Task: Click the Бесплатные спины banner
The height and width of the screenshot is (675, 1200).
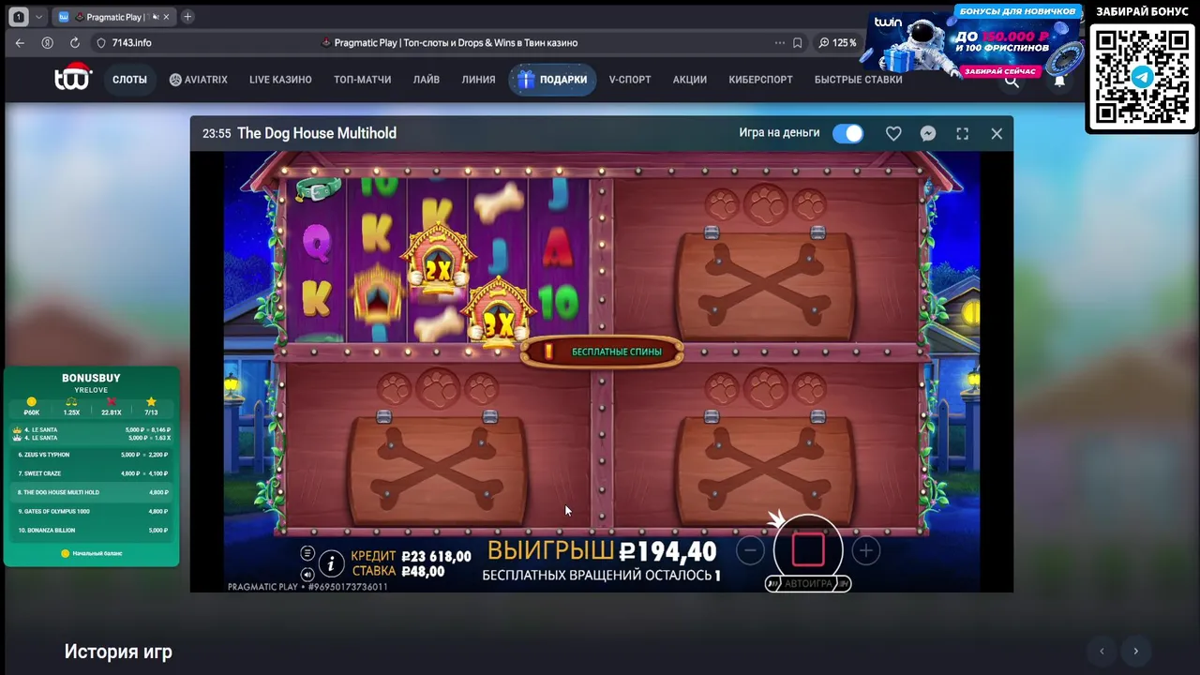Action: pyautogui.click(x=602, y=352)
